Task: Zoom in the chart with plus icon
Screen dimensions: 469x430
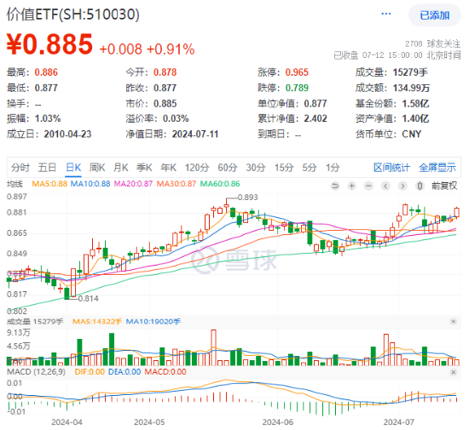Action: tap(351, 186)
